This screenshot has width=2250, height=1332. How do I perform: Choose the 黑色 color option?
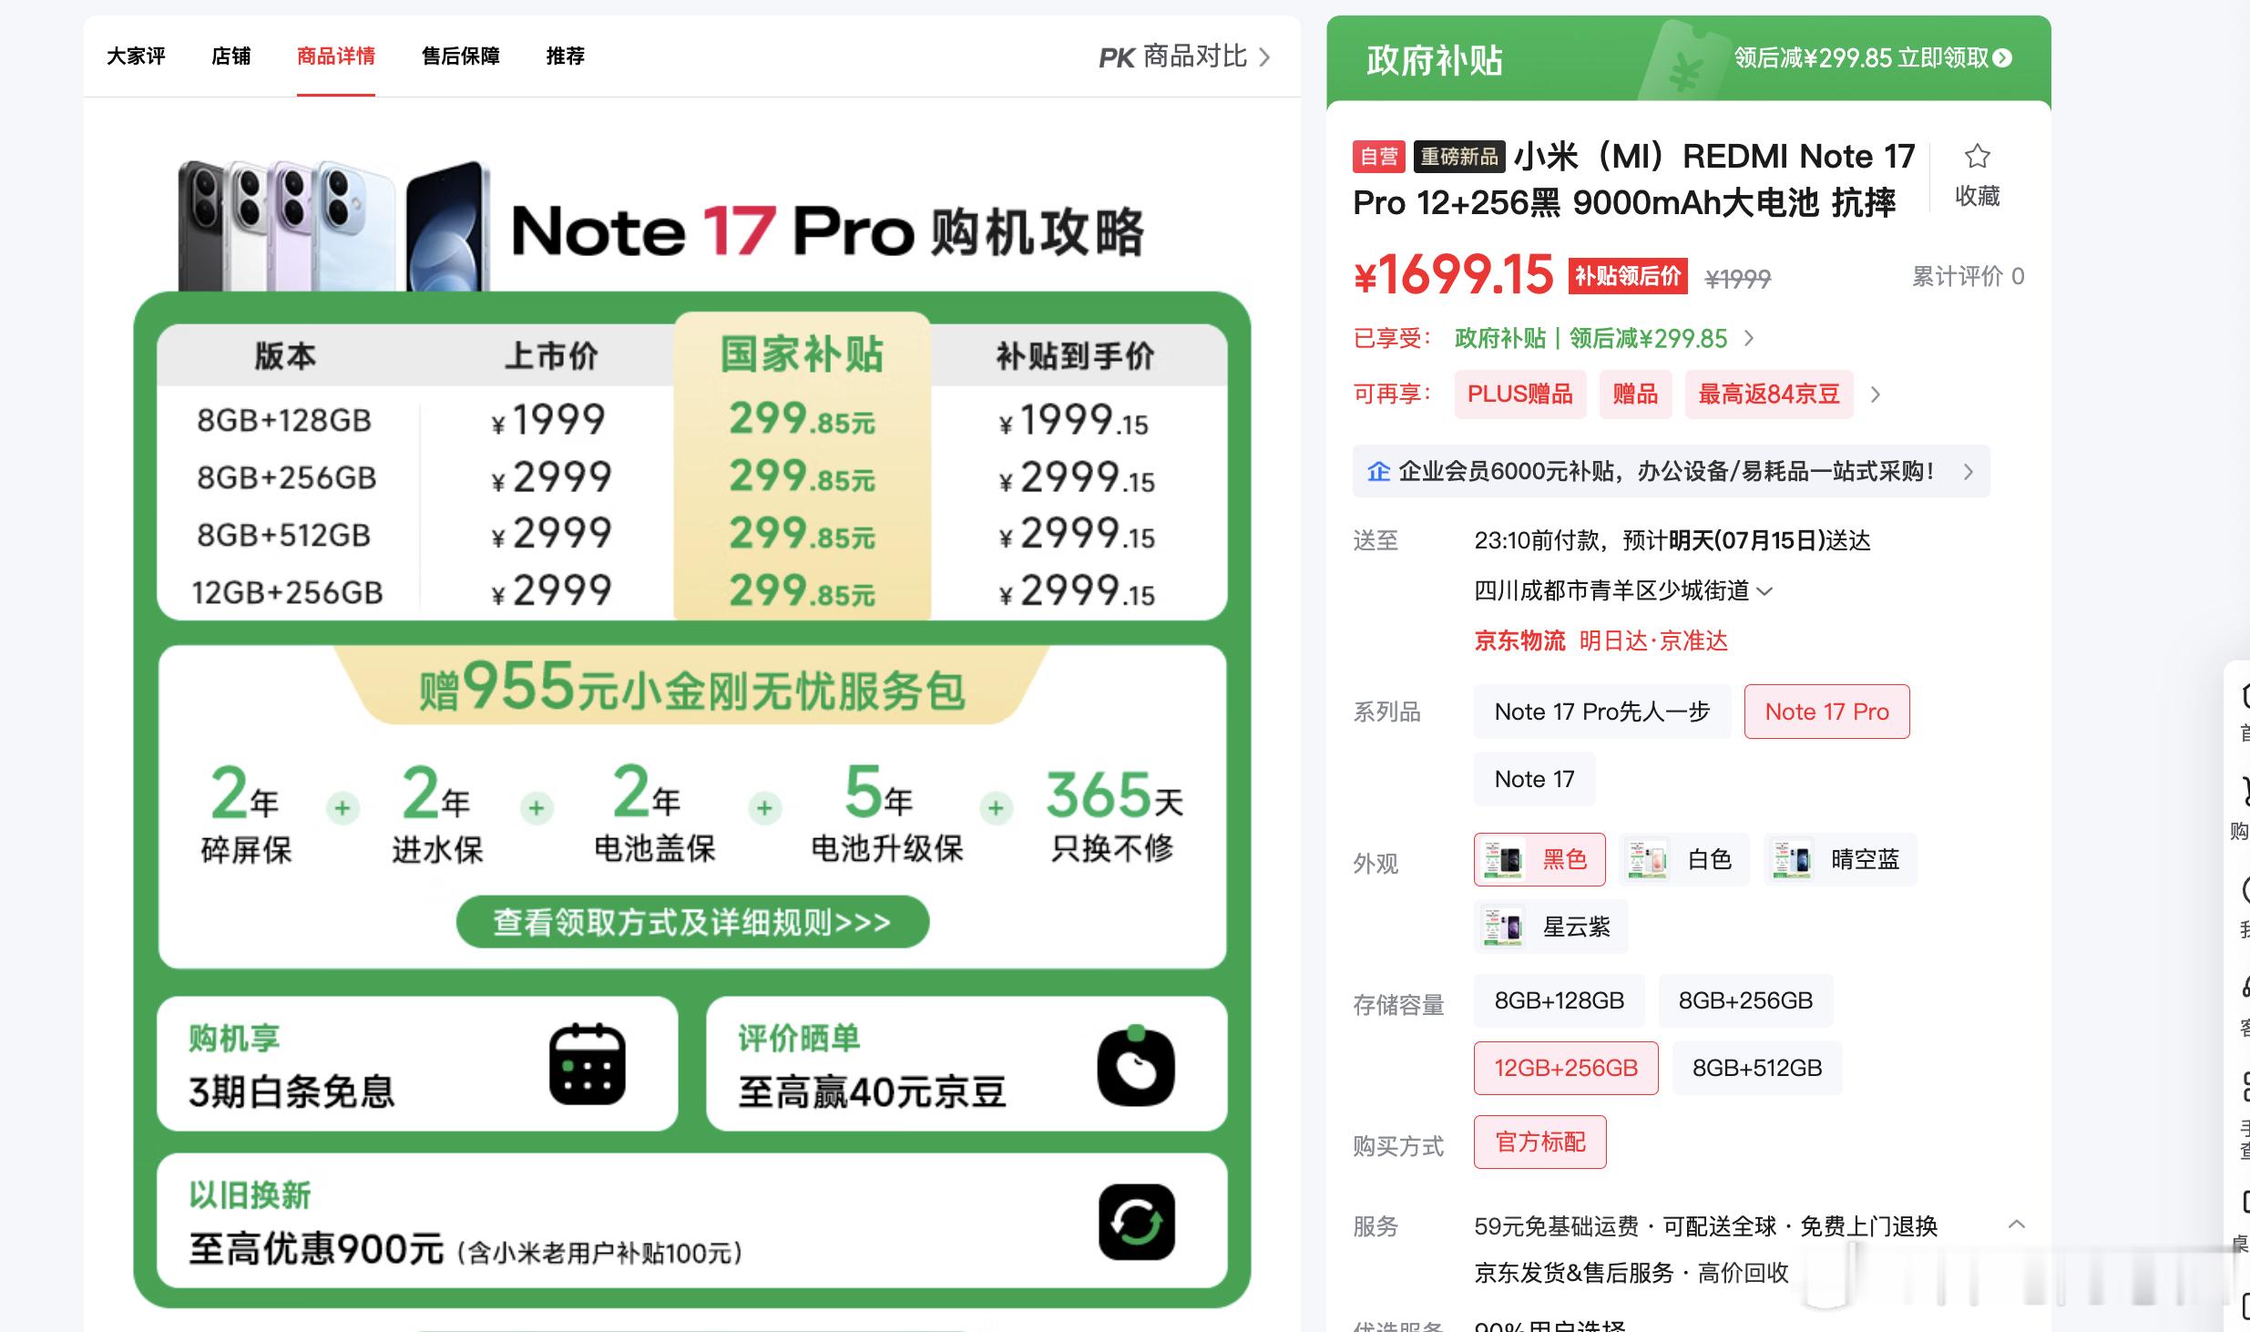1540,859
